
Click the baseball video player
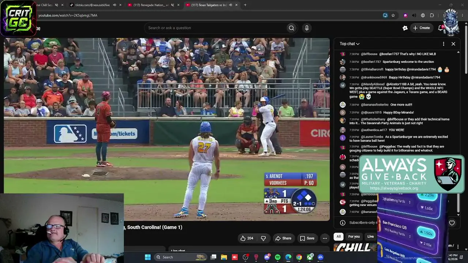coord(167,129)
